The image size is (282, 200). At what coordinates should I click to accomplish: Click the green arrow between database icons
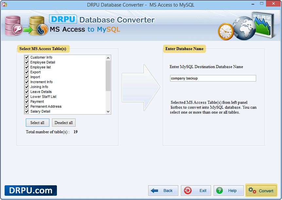point(28,30)
